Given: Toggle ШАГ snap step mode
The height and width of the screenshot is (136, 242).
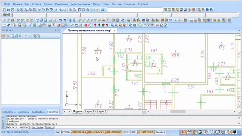Looking at the screenshot, I should [x=57, y=132].
